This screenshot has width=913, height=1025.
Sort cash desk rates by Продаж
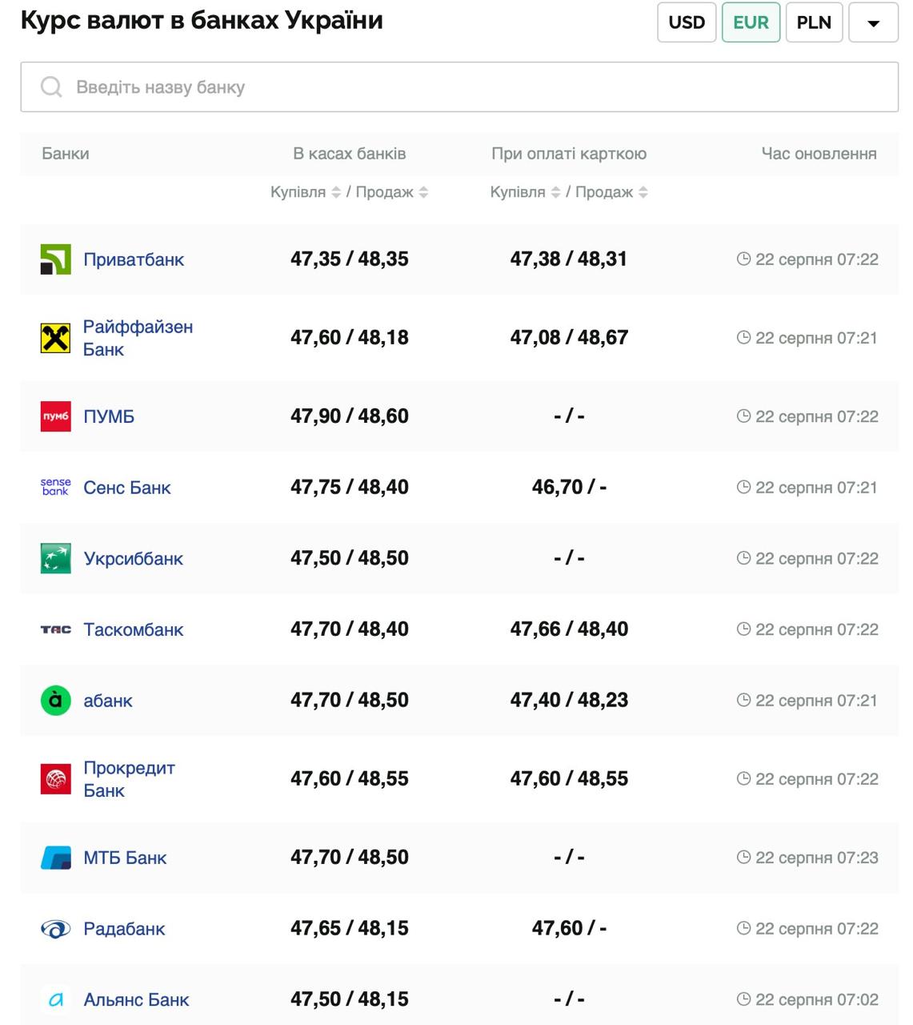(423, 192)
